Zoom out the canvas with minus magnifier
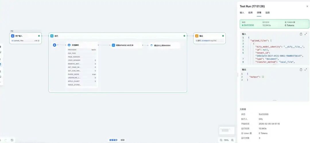The image size is (310, 143). pos(221,140)
